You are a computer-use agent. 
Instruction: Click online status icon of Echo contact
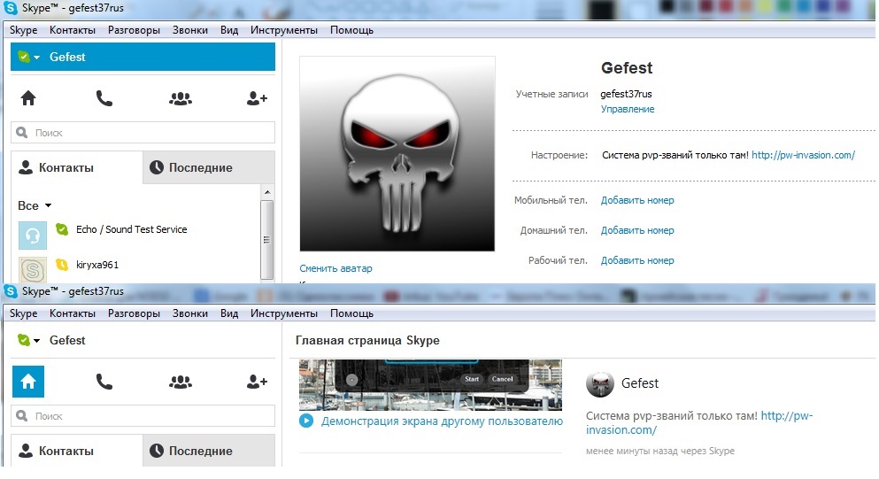pos(62,228)
